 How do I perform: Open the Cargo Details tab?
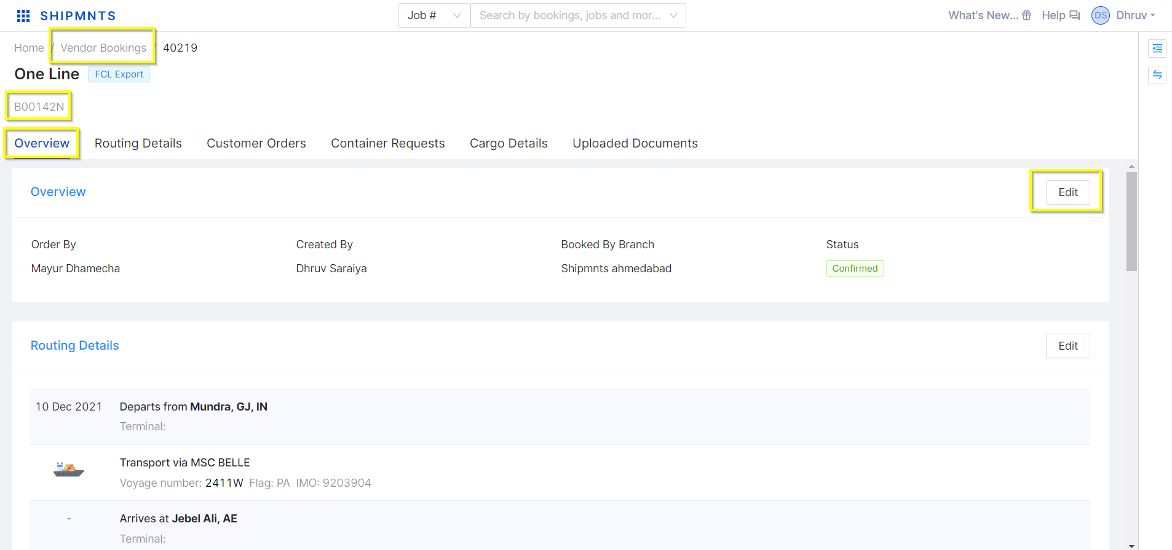tap(509, 143)
